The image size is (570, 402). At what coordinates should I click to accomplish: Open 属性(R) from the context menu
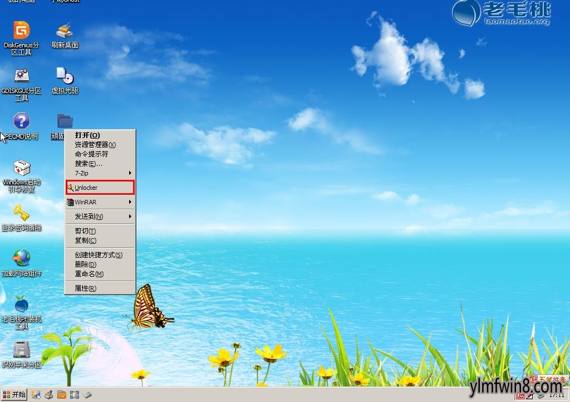(100, 288)
